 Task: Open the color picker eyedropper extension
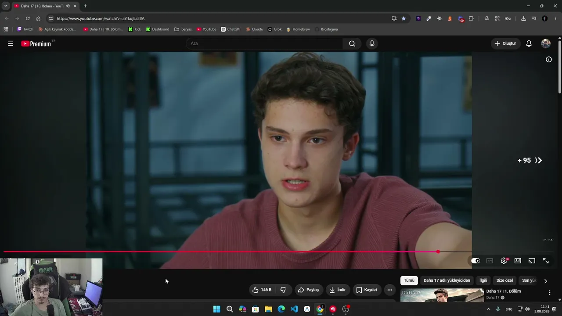(429, 18)
